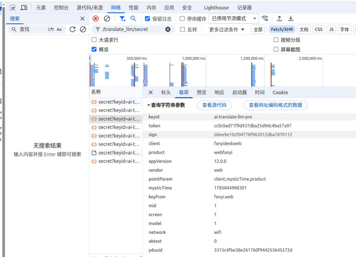The height and width of the screenshot is (257, 356).
Task: Select the 文档 type filter
Action: 304,29
